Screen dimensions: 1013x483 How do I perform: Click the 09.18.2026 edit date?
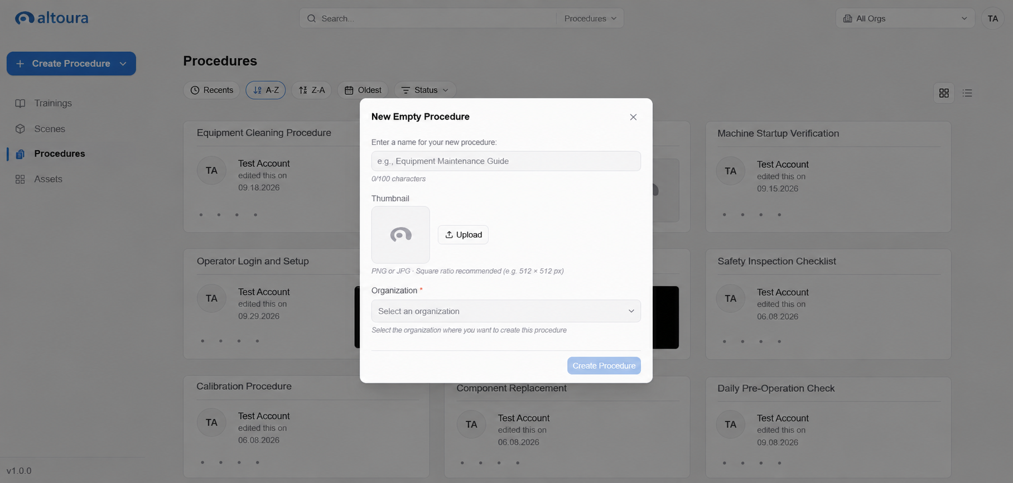259,187
